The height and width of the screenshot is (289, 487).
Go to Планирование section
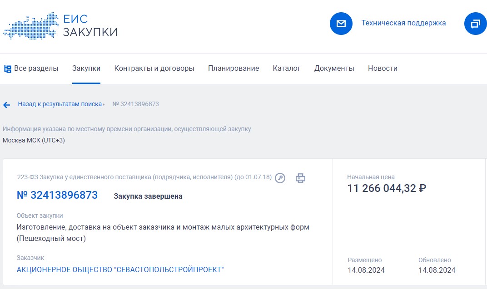(x=234, y=68)
